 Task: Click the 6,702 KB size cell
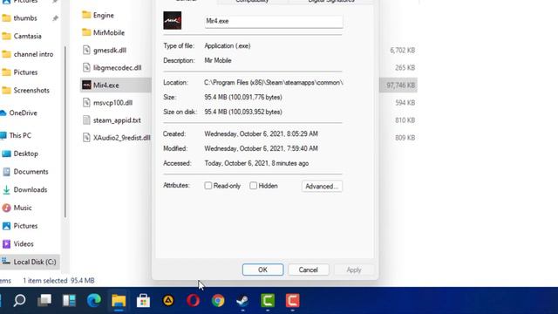point(403,51)
